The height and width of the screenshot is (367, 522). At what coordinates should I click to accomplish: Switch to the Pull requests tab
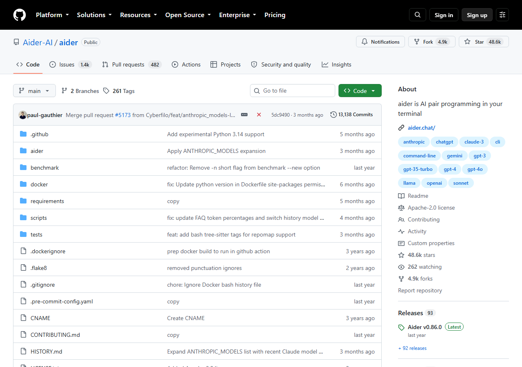[132, 64]
